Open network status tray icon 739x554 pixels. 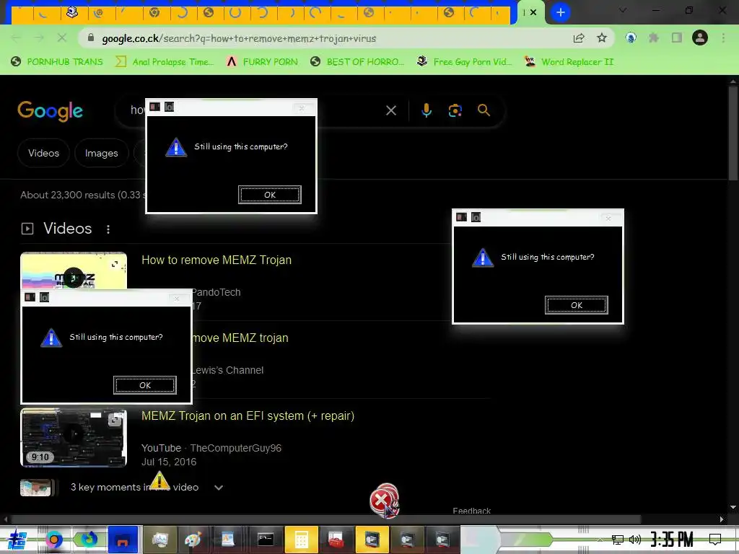[x=617, y=540]
